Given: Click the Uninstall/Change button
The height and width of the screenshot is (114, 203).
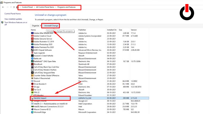Looking at the screenshot, I should [x=51, y=26].
